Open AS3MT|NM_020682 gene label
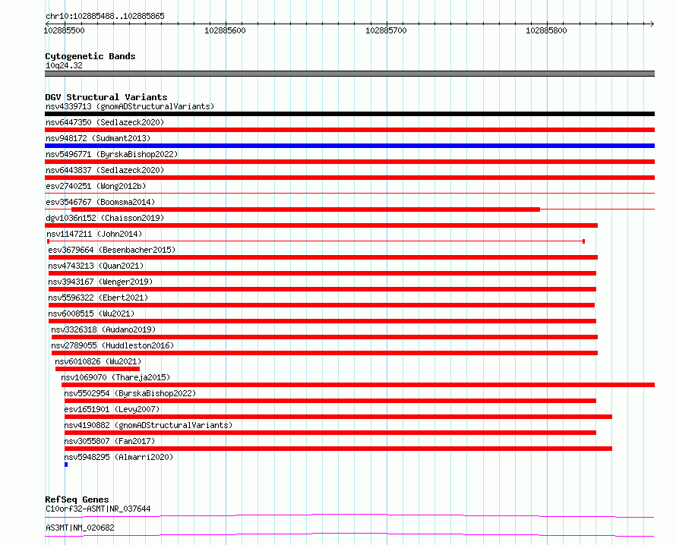The width and height of the screenshot is (676, 545). pos(80,528)
